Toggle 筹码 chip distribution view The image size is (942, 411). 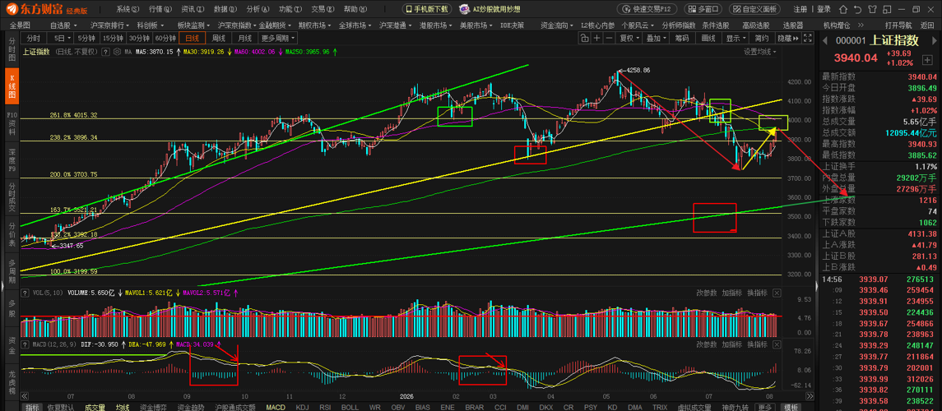pyautogui.click(x=682, y=38)
